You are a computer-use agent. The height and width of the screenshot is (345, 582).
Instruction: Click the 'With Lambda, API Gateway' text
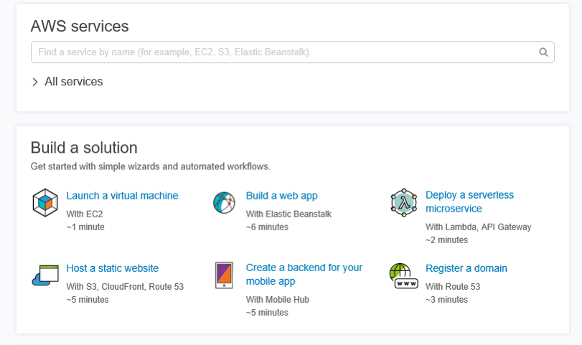tap(479, 227)
